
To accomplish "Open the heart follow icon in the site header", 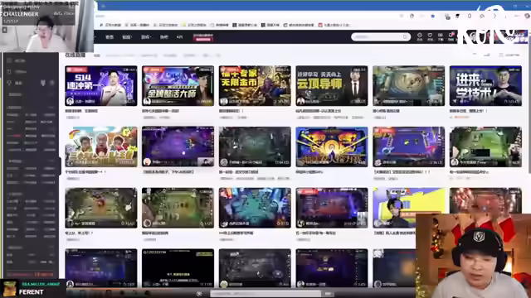I will tap(430, 35).
